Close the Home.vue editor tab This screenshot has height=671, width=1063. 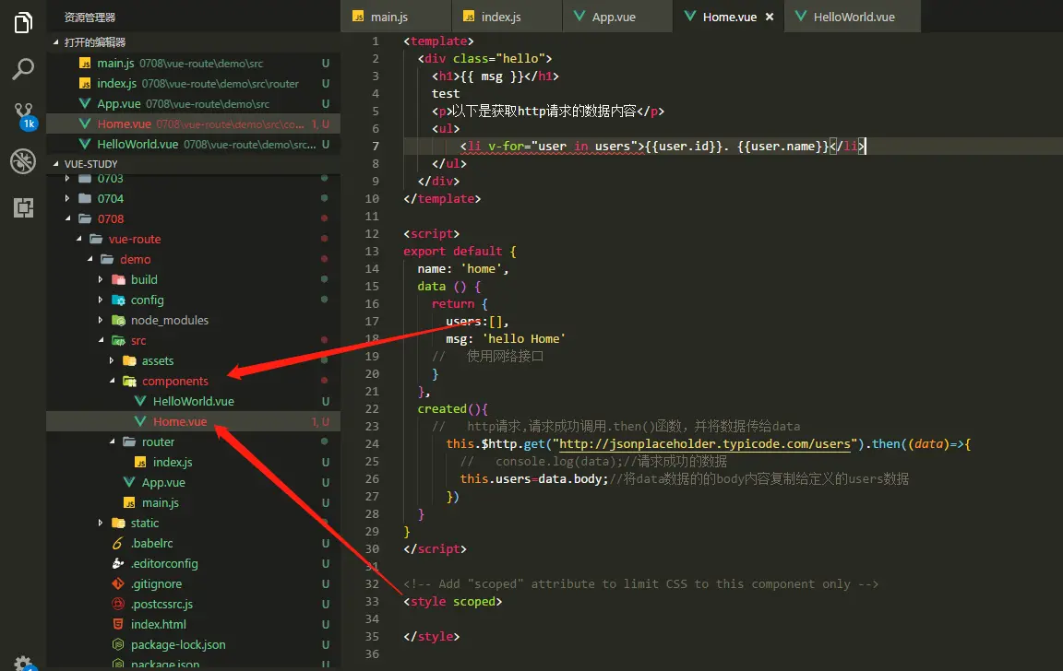pyautogui.click(x=770, y=17)
